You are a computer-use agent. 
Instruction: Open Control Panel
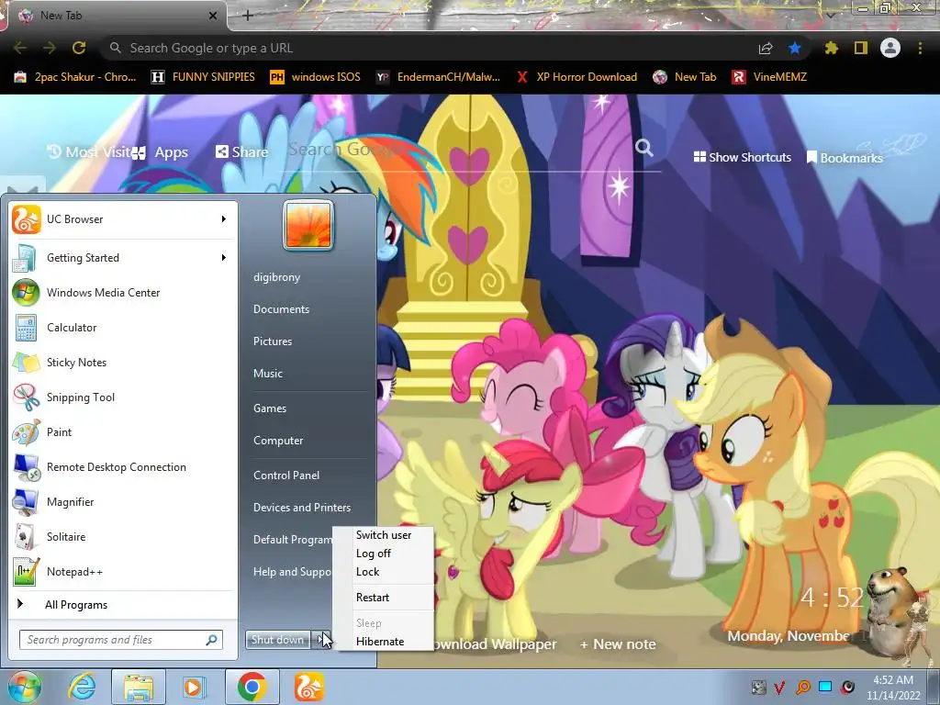[x=286, y=476]
